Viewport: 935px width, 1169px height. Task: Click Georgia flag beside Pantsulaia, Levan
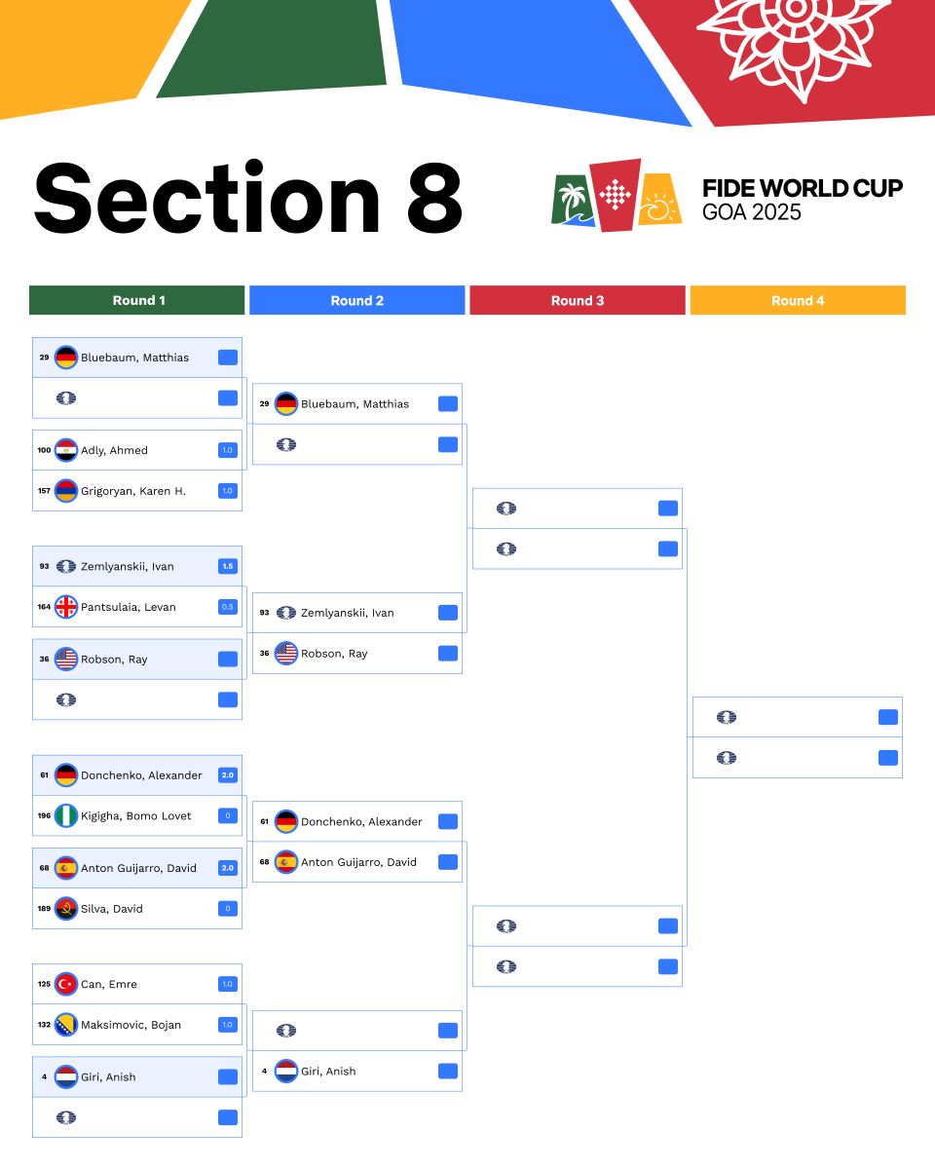(66, 607)
